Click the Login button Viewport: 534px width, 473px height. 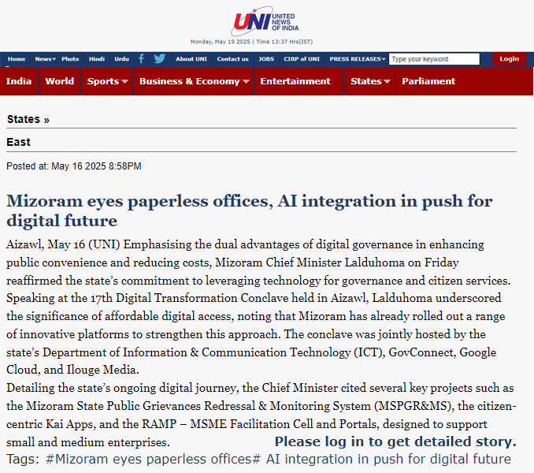(509, 59)
